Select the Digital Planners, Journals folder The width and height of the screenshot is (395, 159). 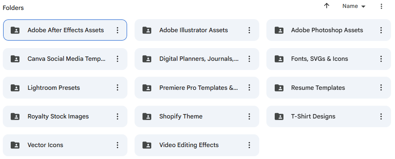tap(197, 59)
